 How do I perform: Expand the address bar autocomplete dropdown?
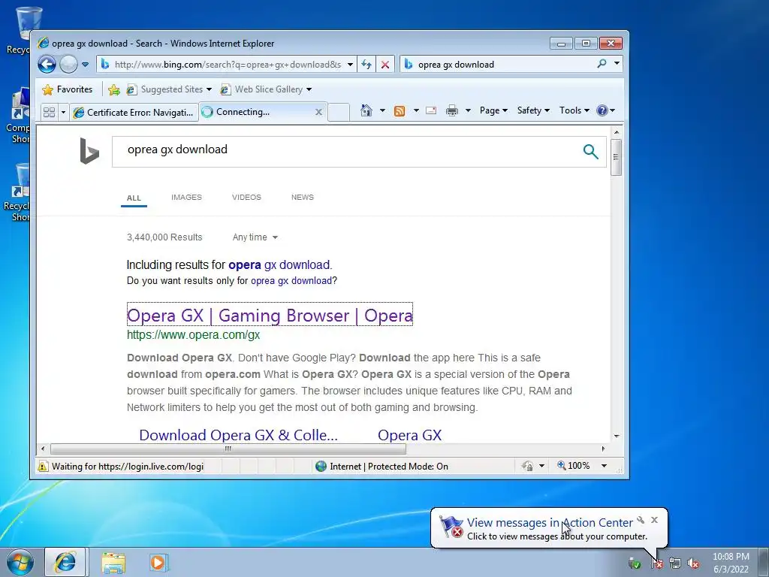point(350,65)
